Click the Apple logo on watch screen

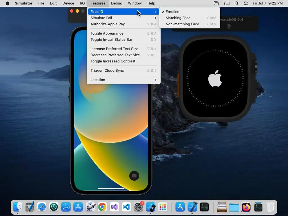tap(215, 78)
